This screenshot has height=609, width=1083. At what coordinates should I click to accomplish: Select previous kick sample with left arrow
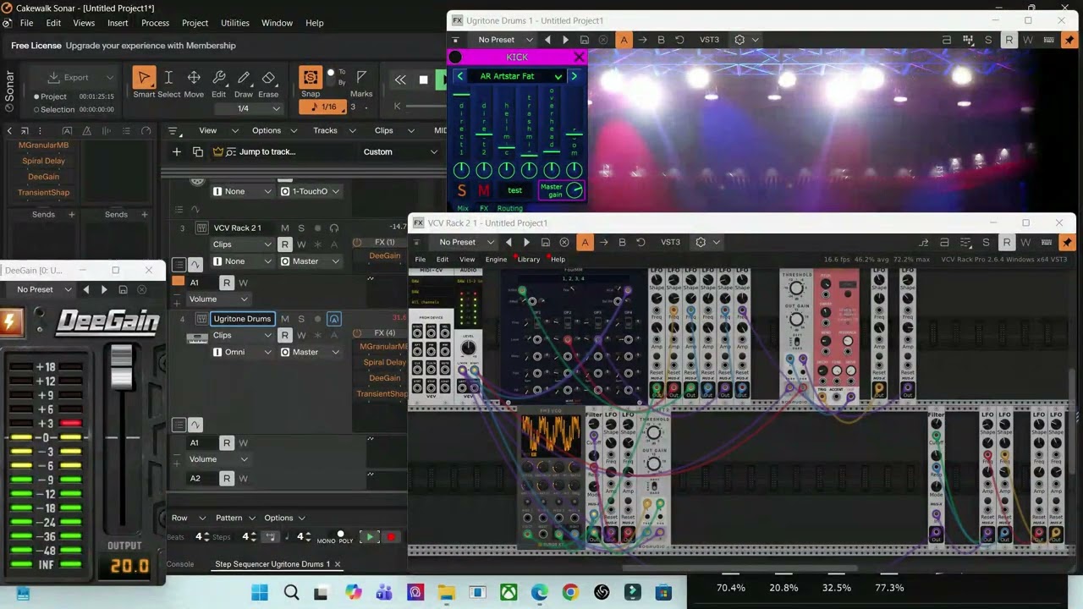pos(460,76)
